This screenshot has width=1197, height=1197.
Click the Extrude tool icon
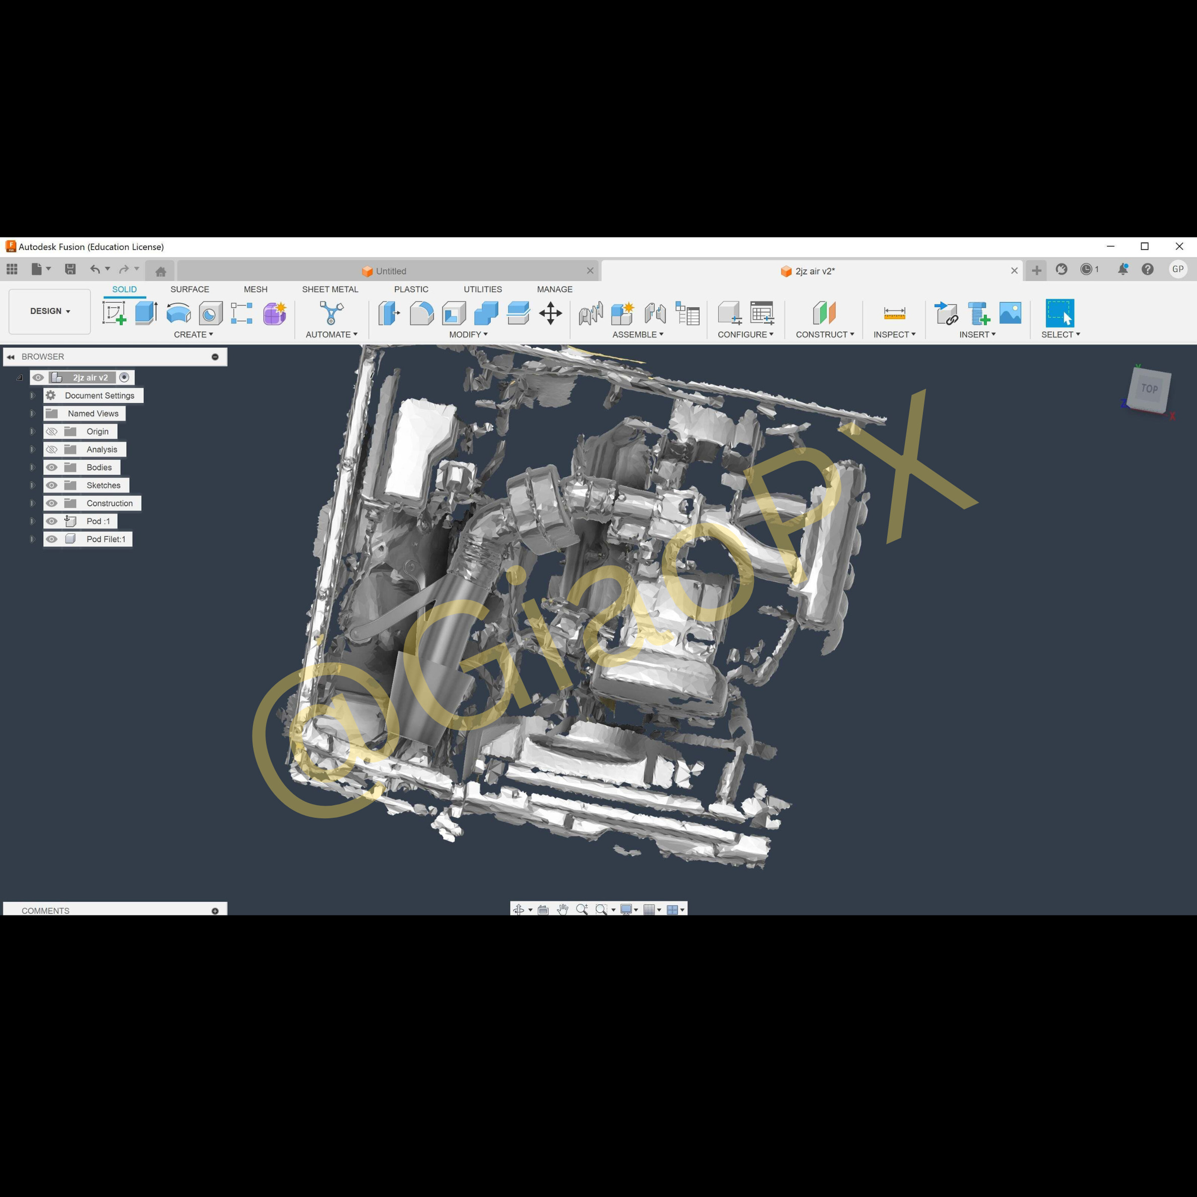click(146, 313)
